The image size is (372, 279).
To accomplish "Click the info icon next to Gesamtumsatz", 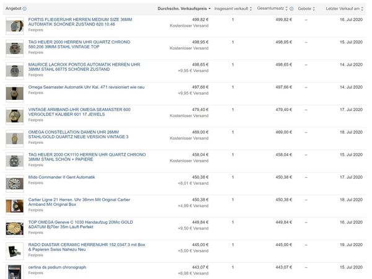I will point(291,9).
